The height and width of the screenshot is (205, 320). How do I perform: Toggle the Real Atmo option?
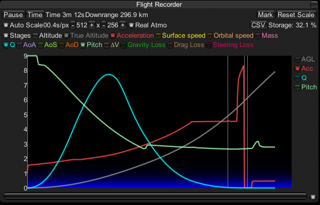tap(148, 25)
